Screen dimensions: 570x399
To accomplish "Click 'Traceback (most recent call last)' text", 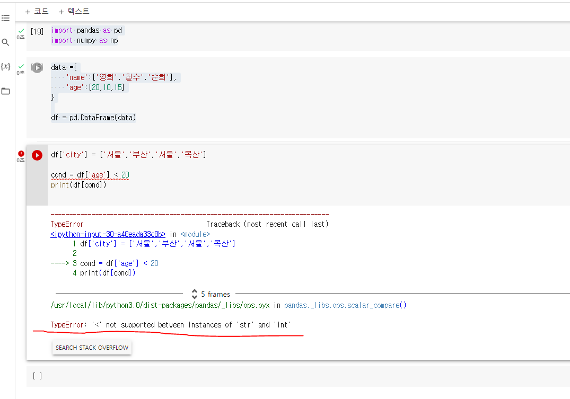I will pyautogui.click(x=267, y=224).
